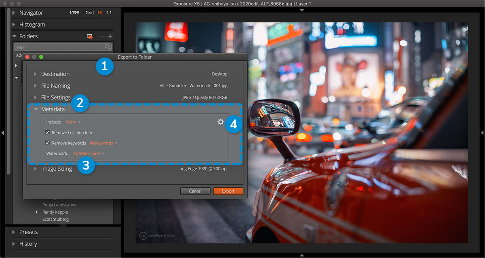Select the Scott Stulberg folder

point(55,219)
